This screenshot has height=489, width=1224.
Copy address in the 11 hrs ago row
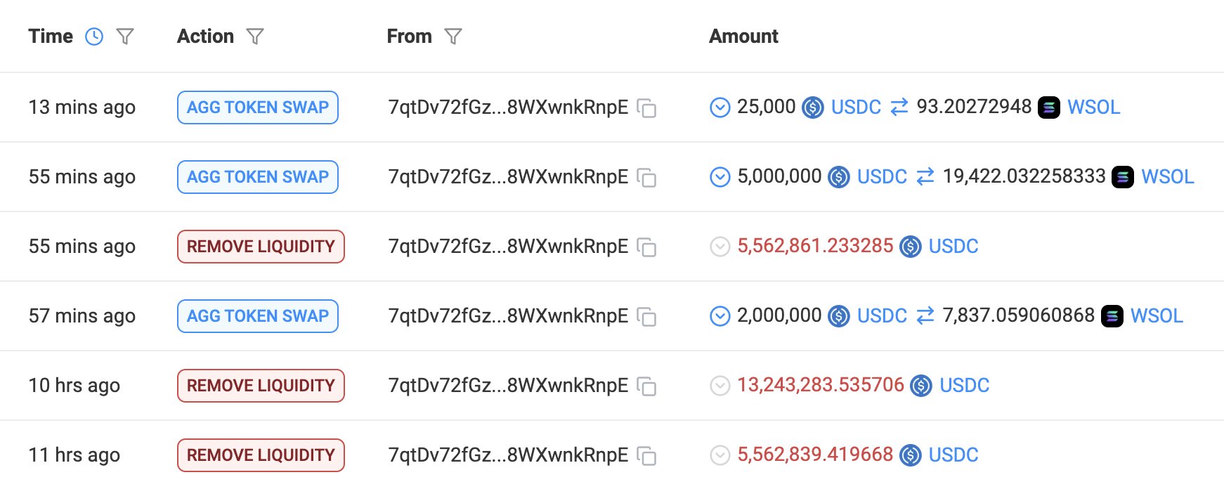click(x=646, y=456)
